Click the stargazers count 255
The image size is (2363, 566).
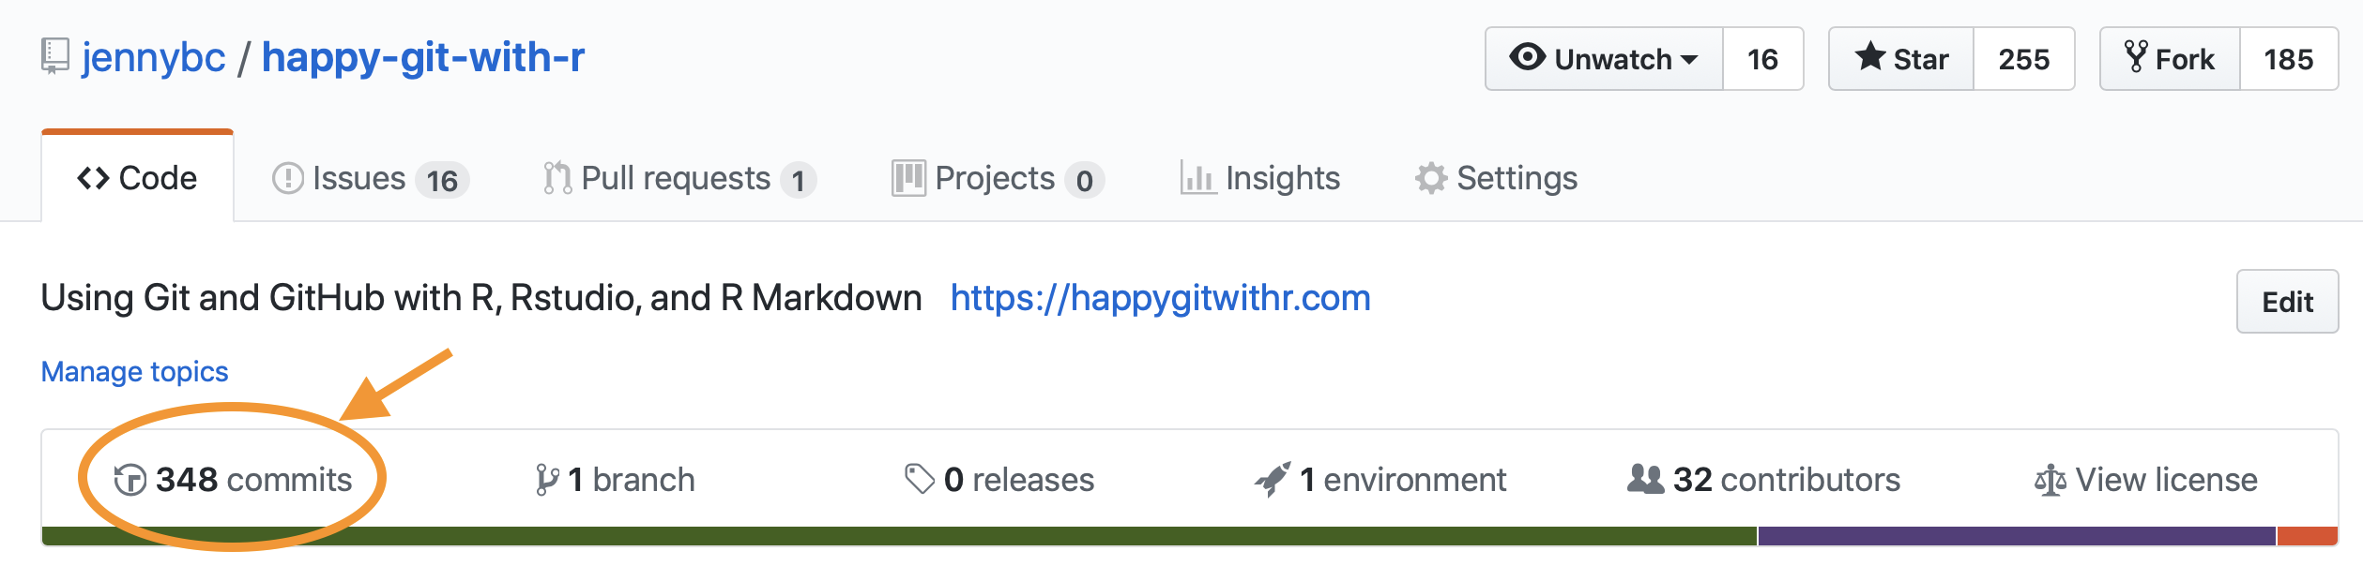coord(2023,59)
